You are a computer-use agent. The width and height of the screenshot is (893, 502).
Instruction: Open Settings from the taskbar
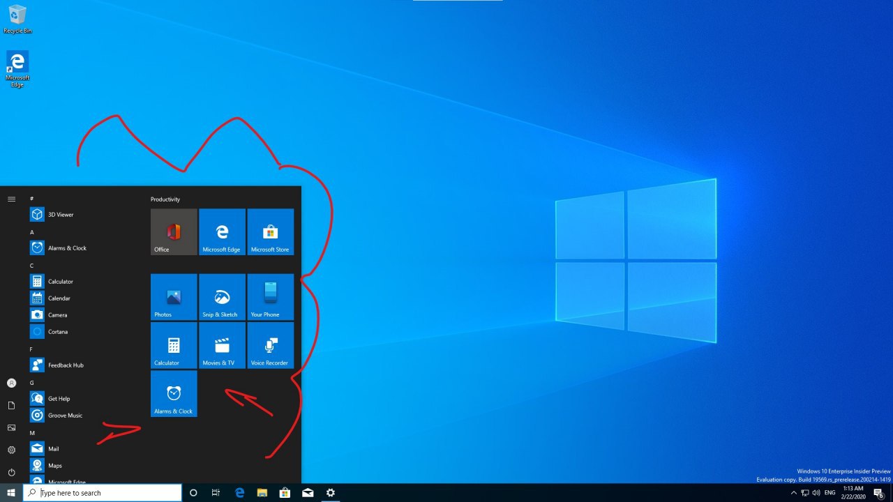pyautogui.click(x=331, y=493)
